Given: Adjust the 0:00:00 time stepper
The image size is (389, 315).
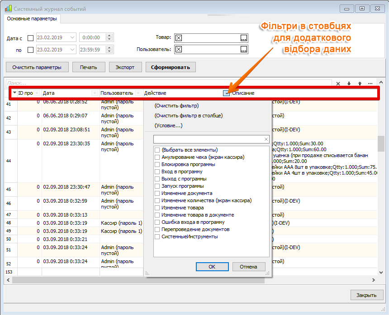Looking at the screenshot, I should [x=109, y=37].
